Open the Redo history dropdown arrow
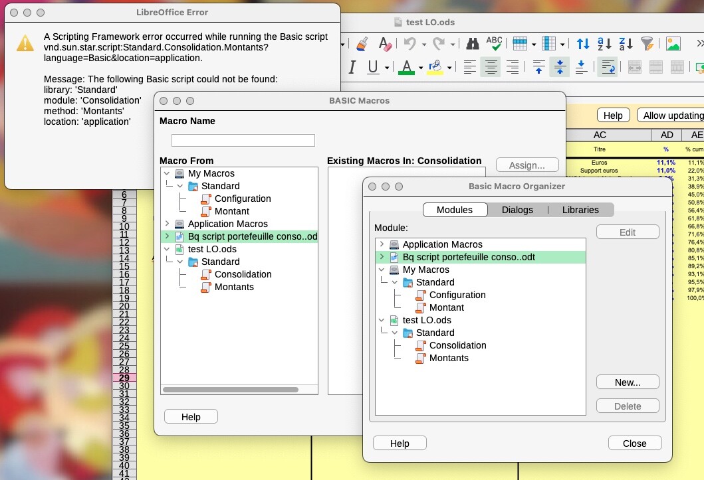704x480 pixels. pyautogui.click(x=453, y=44)
